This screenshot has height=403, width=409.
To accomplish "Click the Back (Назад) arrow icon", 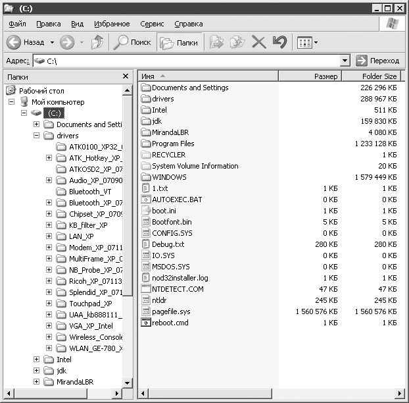I will pos(14,42).
